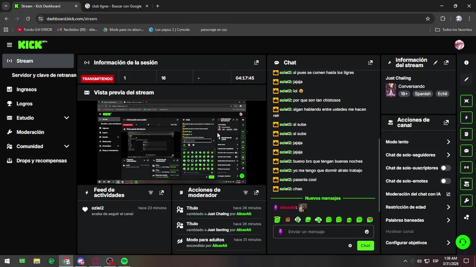Open the Chrome tab search dropdown

[6, 6]
